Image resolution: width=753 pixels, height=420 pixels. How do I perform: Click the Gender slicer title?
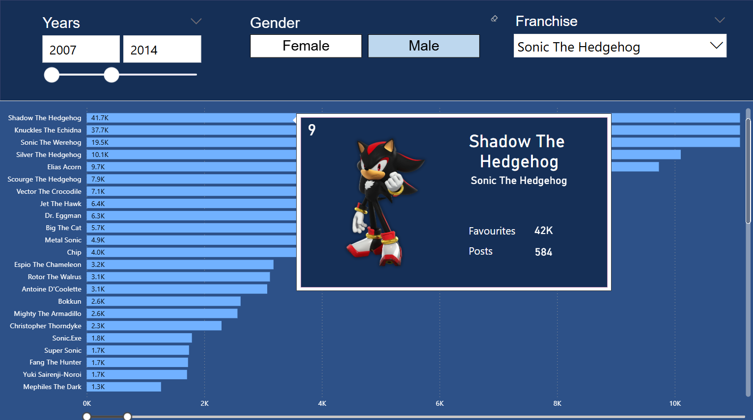tap(275, 23)
